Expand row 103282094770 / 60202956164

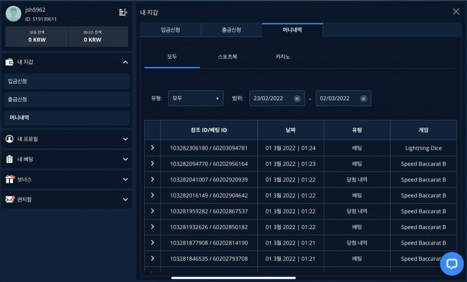(153, 163)
